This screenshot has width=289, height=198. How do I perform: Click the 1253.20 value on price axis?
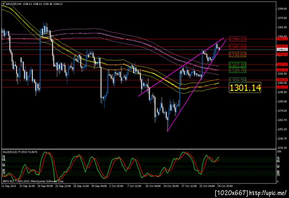pos(282,129)
